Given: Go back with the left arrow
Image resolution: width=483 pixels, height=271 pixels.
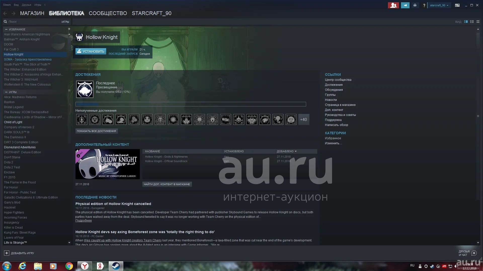Looking at the screenshot, I should point(5,13).
